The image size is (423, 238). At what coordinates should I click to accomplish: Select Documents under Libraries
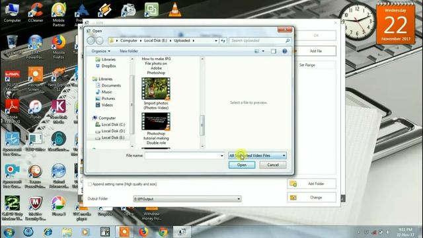coord(108,85)
